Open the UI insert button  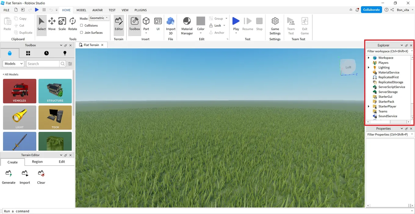pyautogui.click(x=158, y=24)
